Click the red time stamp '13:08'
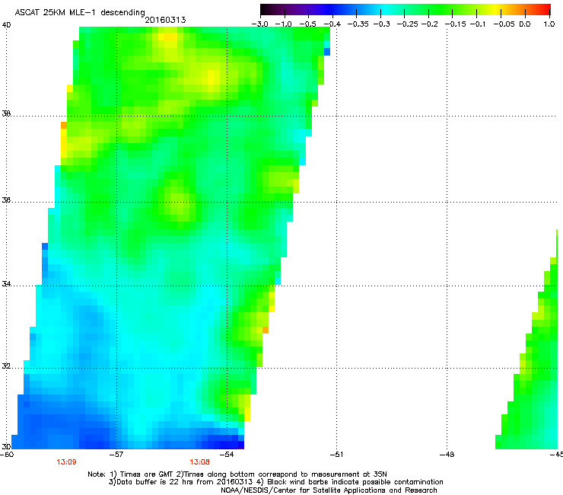Viewport: 563px width, 495px height. coord(199,462)
